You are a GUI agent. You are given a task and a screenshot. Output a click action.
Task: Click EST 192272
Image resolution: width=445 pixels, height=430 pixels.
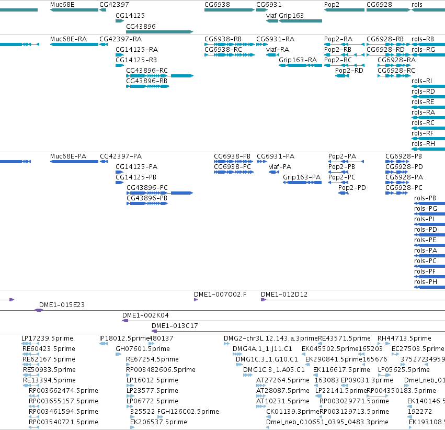[x=420, y=412]
